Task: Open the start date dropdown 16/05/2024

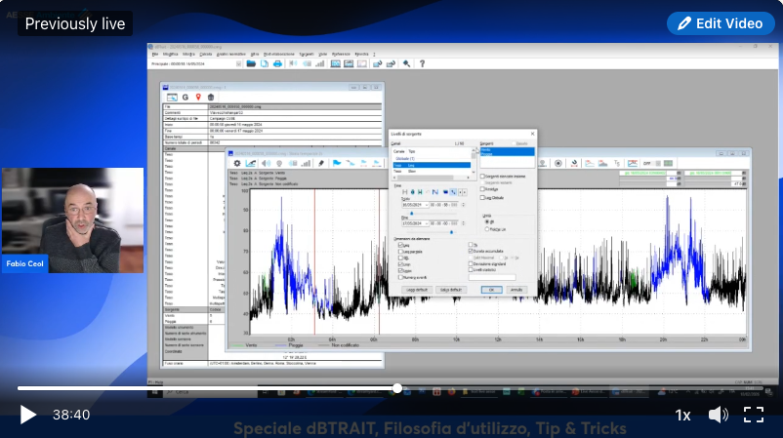Action: click(x=426, y=205)
